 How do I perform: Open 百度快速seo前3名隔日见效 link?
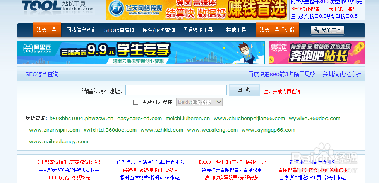282,74
